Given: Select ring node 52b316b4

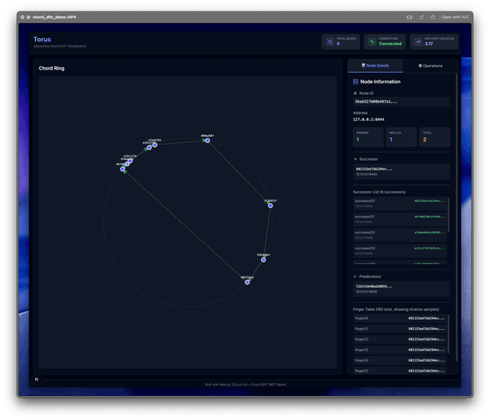Looking at the screenshot, I should point(263,259).
